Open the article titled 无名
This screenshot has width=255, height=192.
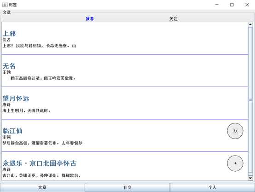[9, 66]
